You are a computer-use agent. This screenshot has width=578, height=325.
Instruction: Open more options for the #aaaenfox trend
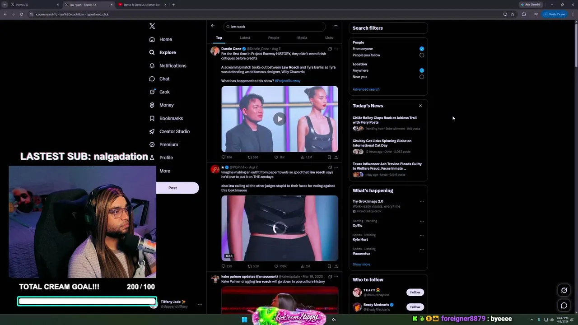(422, 250)
